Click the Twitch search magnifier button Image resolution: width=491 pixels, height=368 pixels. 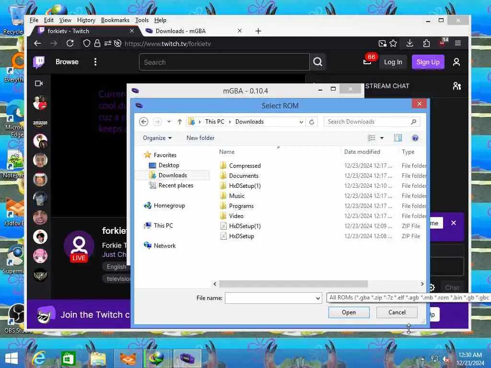317,62
